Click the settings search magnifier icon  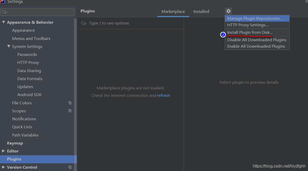pos(5,12)
